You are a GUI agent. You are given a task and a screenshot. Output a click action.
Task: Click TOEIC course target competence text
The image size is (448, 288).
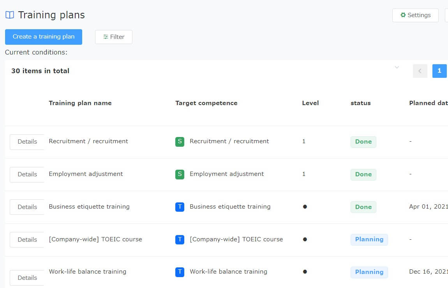point(236,239)
